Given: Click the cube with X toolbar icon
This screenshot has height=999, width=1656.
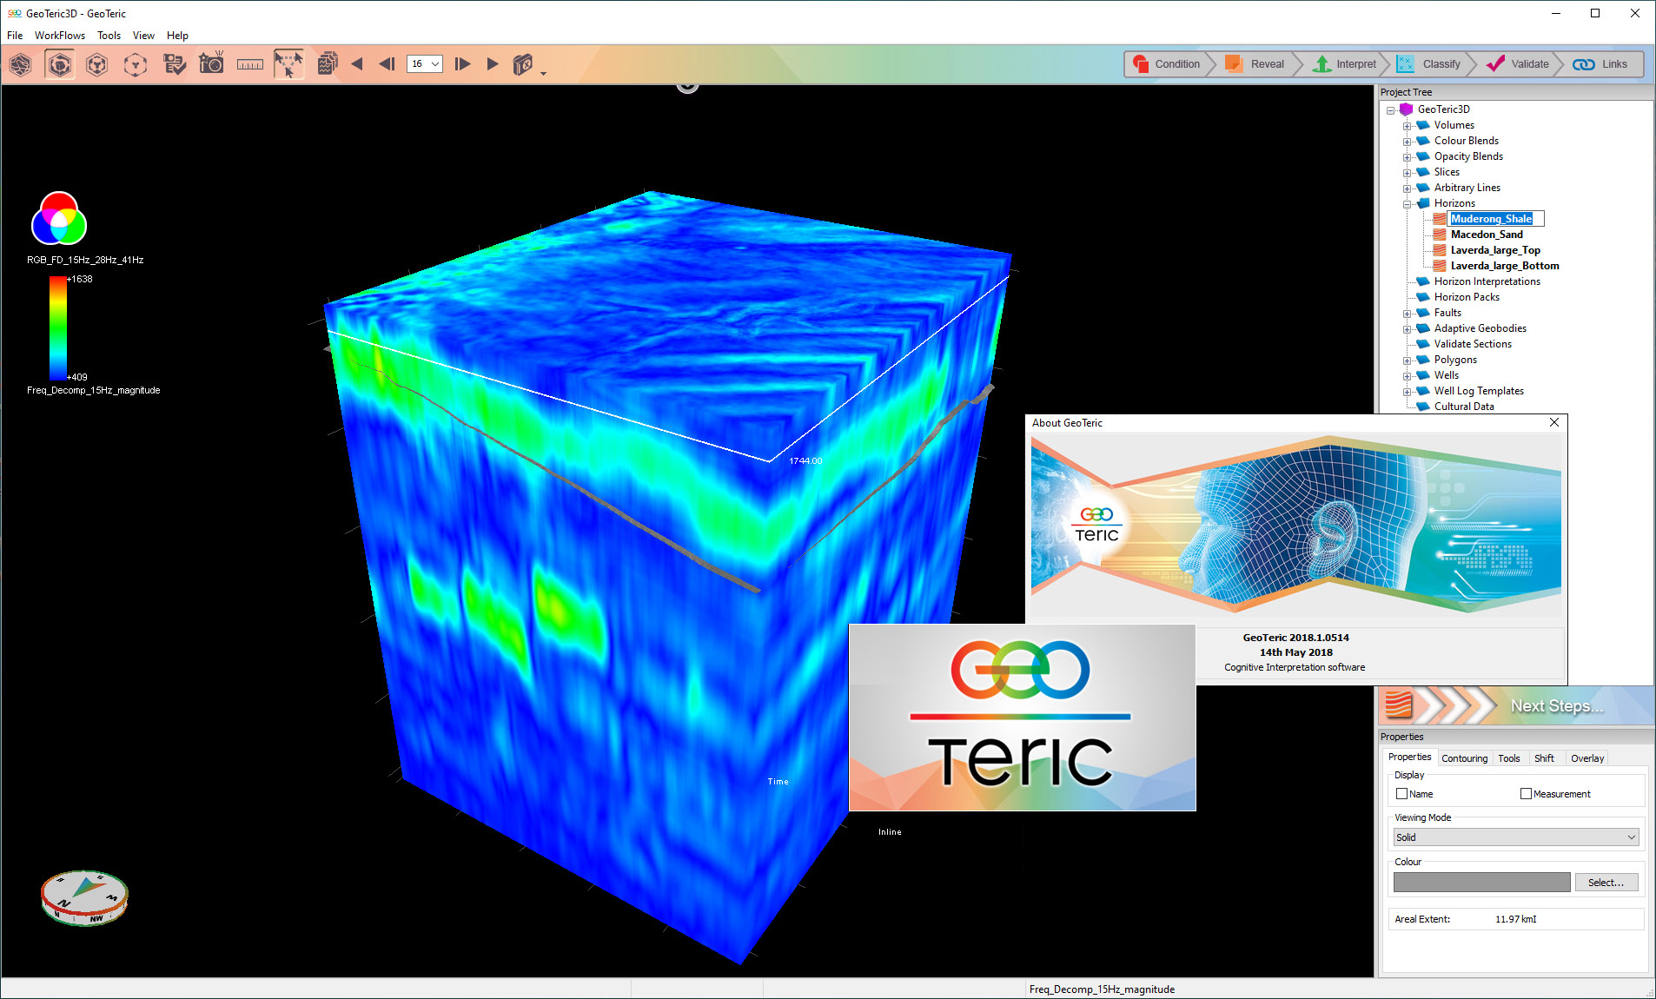Looking at the screenshot, I should tap(523, 64).
